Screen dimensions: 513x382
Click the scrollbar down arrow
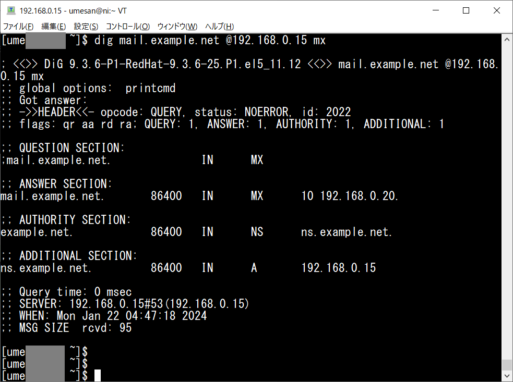pos(507,376)
